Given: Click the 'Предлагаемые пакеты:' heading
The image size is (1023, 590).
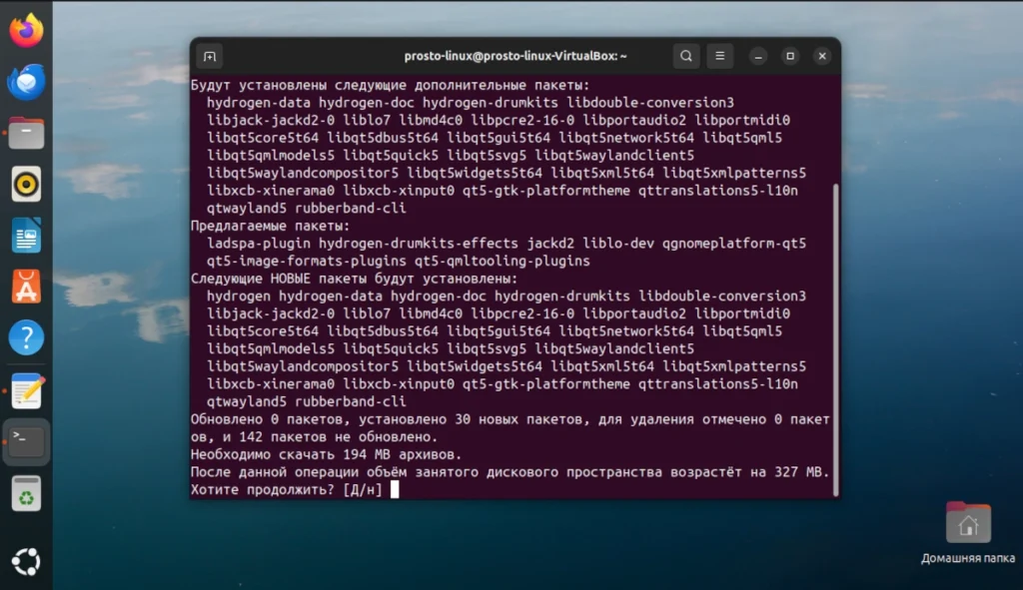Looking at the screenshot, I should [270, 226].
